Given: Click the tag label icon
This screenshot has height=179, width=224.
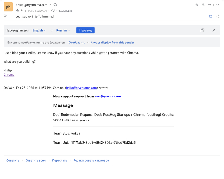Looking at the screenshot, I should tap(53, 11).
